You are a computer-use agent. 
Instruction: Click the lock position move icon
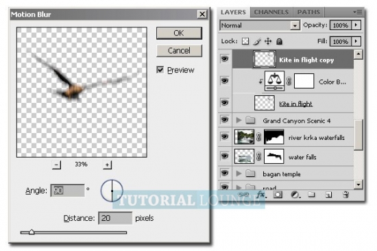click(268, 41)
